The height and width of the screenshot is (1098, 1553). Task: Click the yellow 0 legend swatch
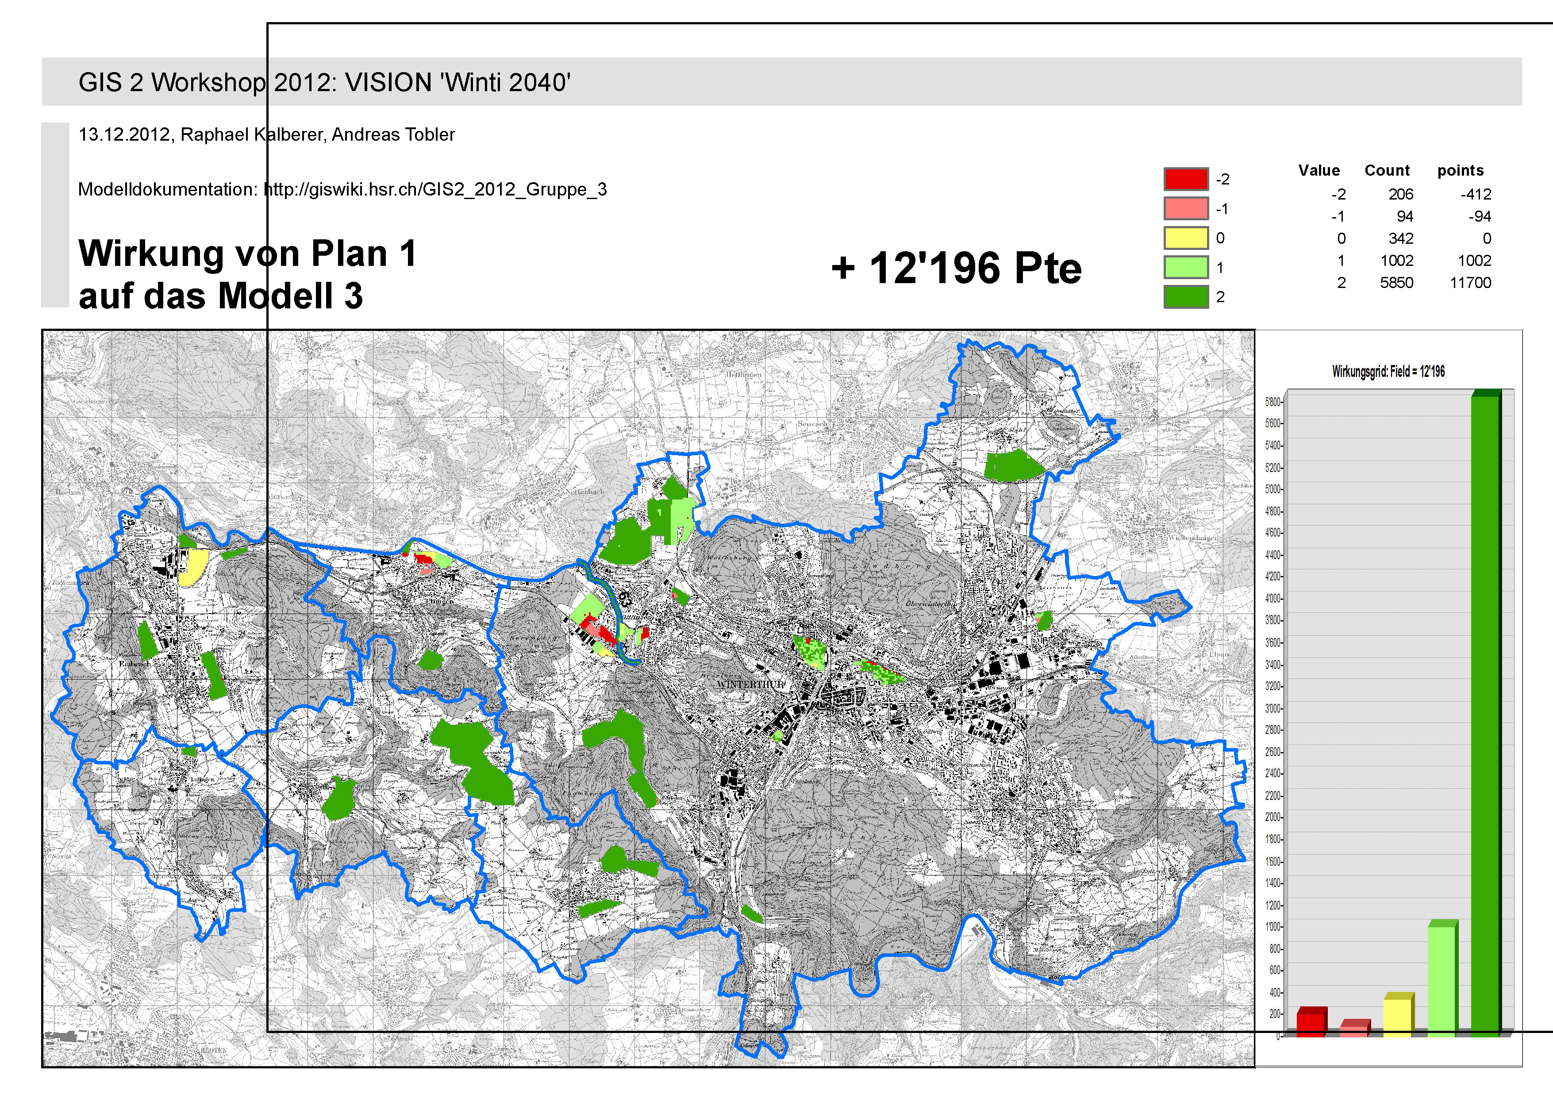coord(1186,238)
